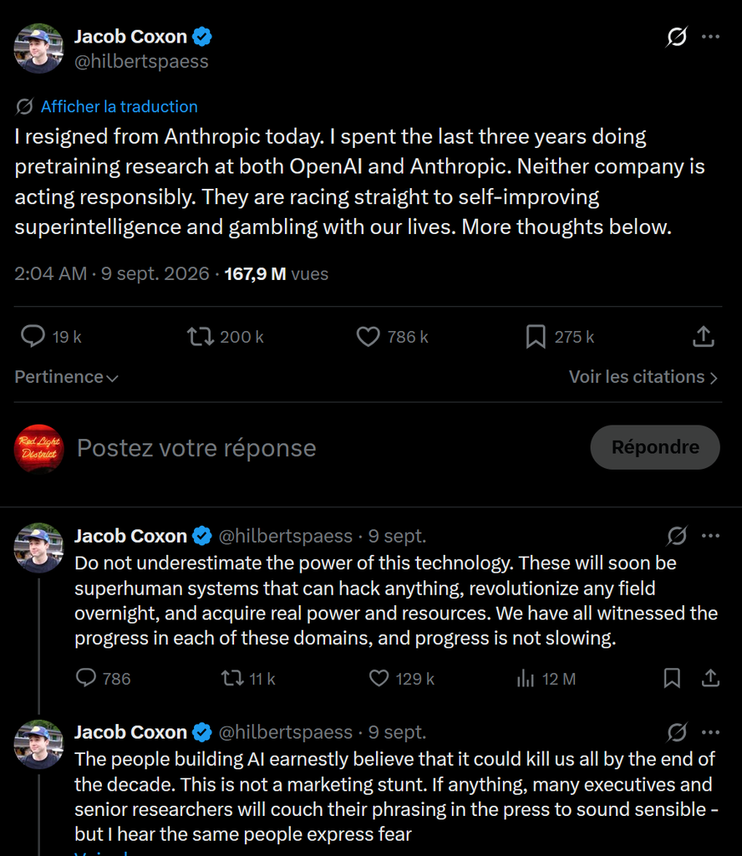Expand the Pertinence sort dropdown

(x=66, y=377)
